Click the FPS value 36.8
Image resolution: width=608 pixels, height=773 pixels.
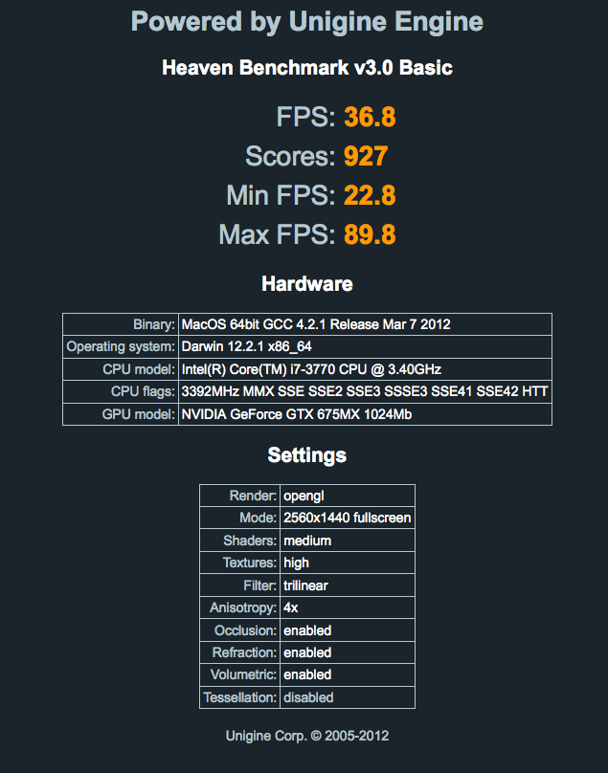coord(370,118)
